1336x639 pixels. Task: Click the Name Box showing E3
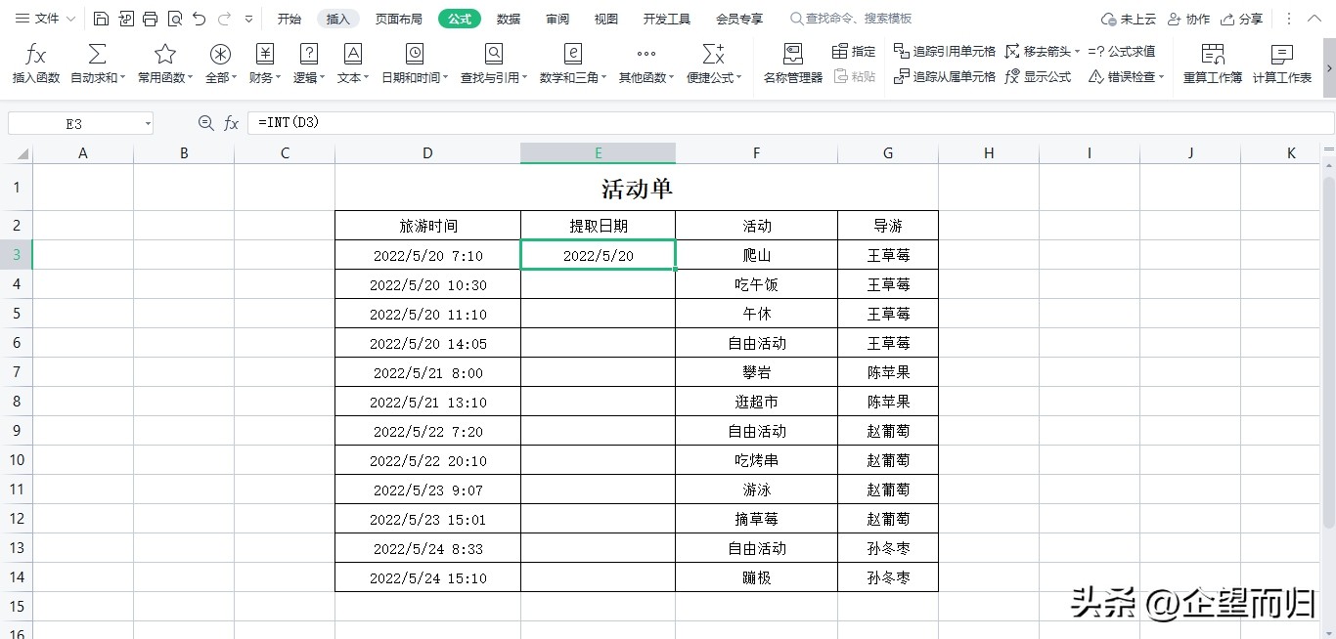[x=74, y=124]
